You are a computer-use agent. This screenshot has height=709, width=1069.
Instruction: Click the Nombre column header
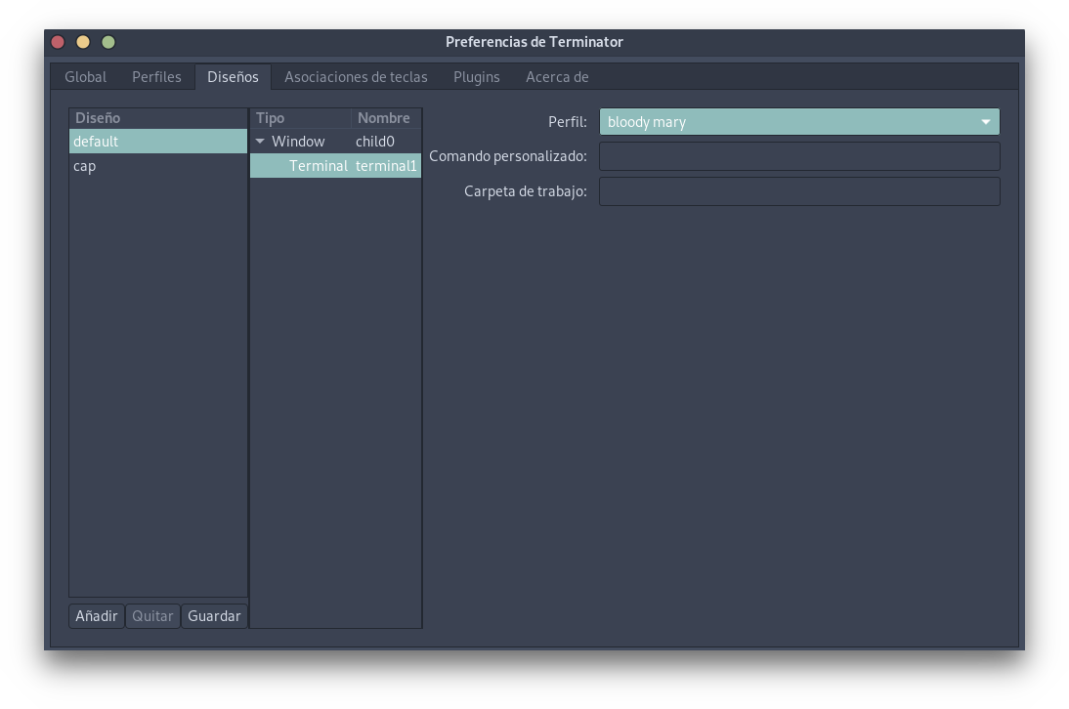tap(387, 118)
